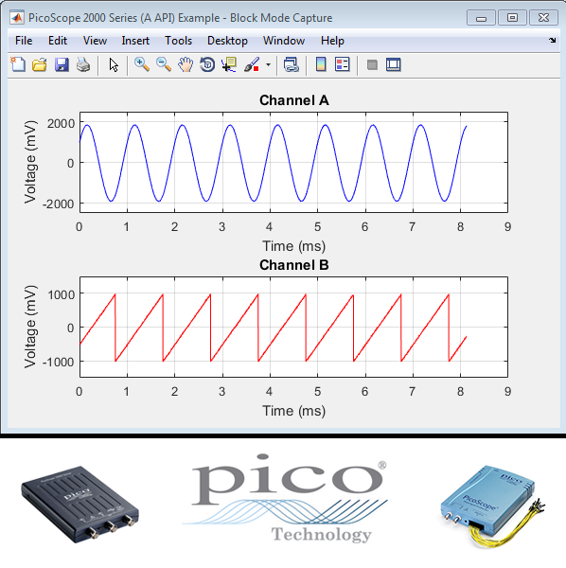The height and width of the screenshot is (568, 566).
Task: Click the dock figure arrow in menu bar
Action: pyautogui.click(x=552, y=40)
